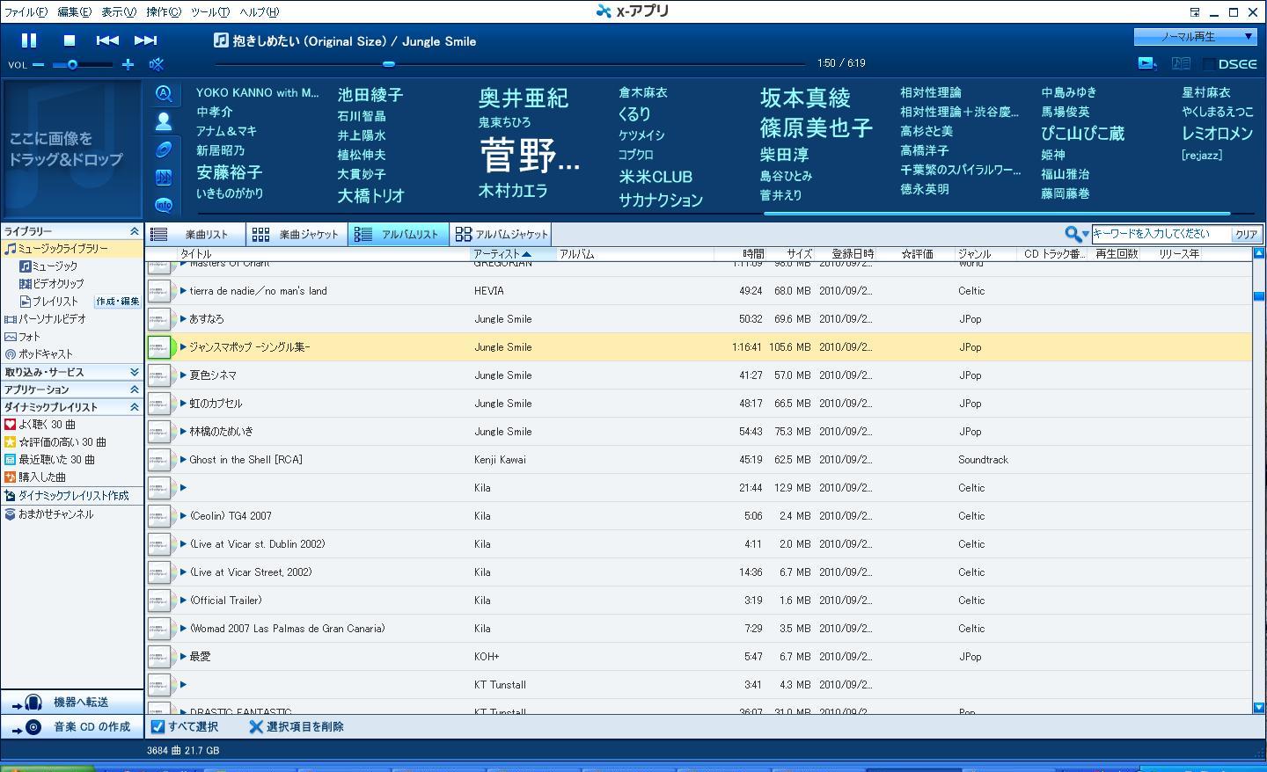Click the search magnifier icon

[x=1073, y=234]
